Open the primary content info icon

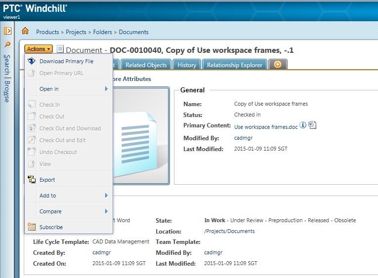303,125
